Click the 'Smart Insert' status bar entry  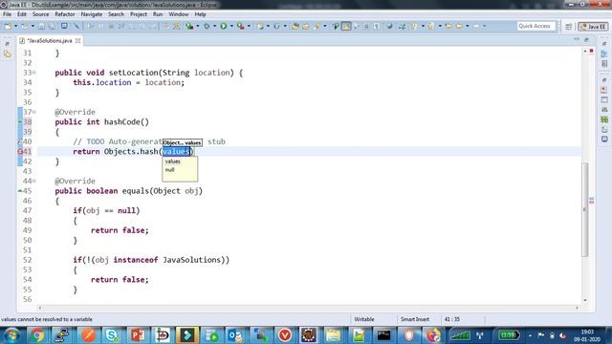click(414, 319)
